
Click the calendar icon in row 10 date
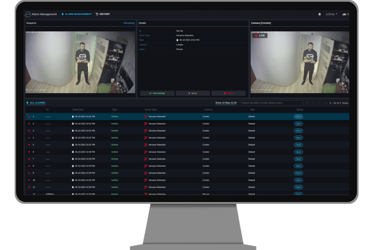(x=73, y=180)
